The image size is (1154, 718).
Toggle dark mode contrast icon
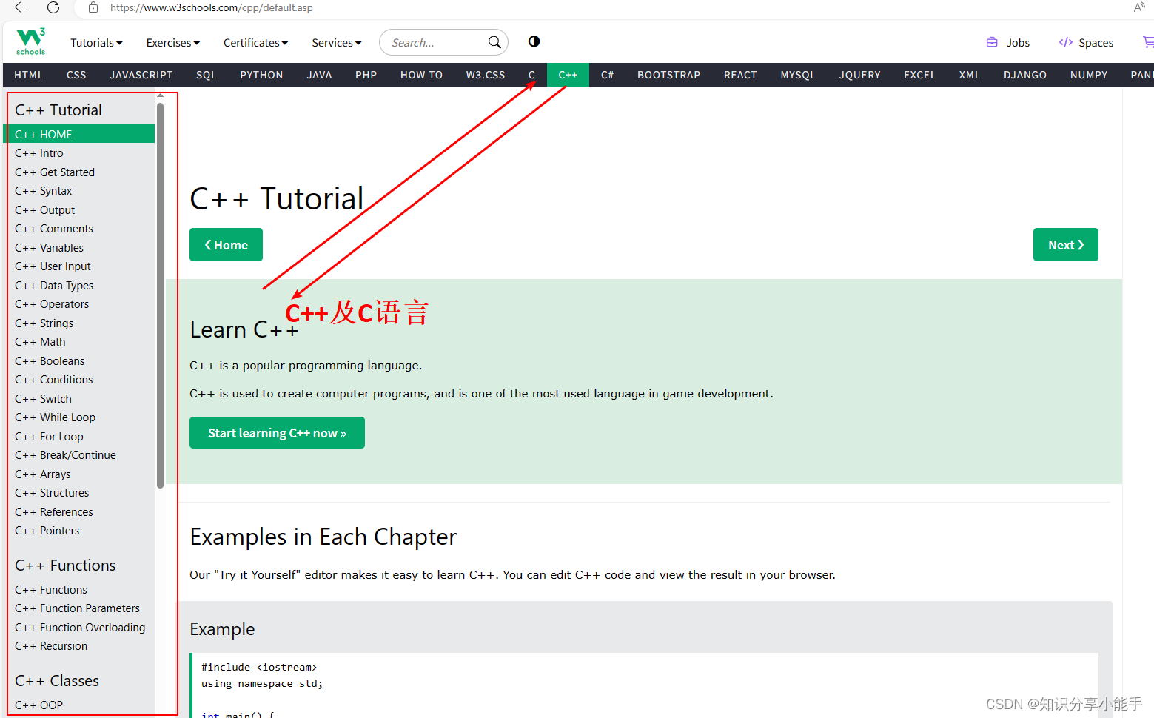(x=534, y=41)
